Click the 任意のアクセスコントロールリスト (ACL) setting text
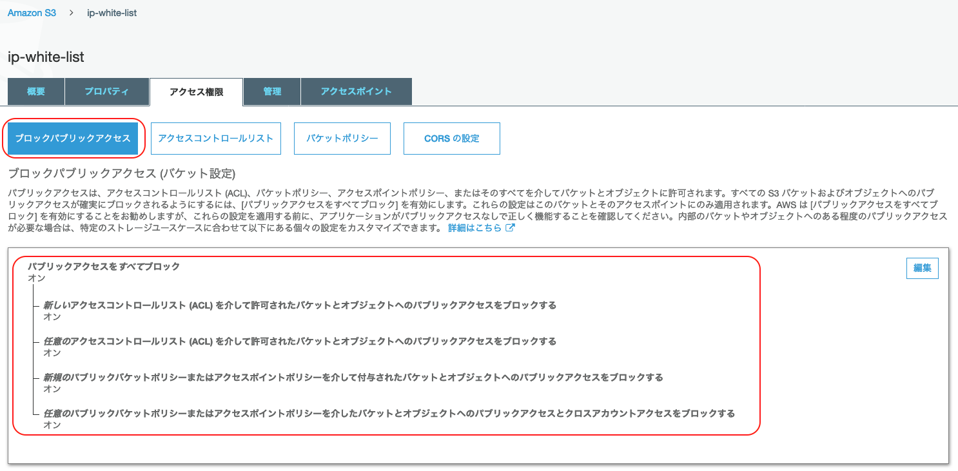The image size is (958, 471). pos(300,341)
